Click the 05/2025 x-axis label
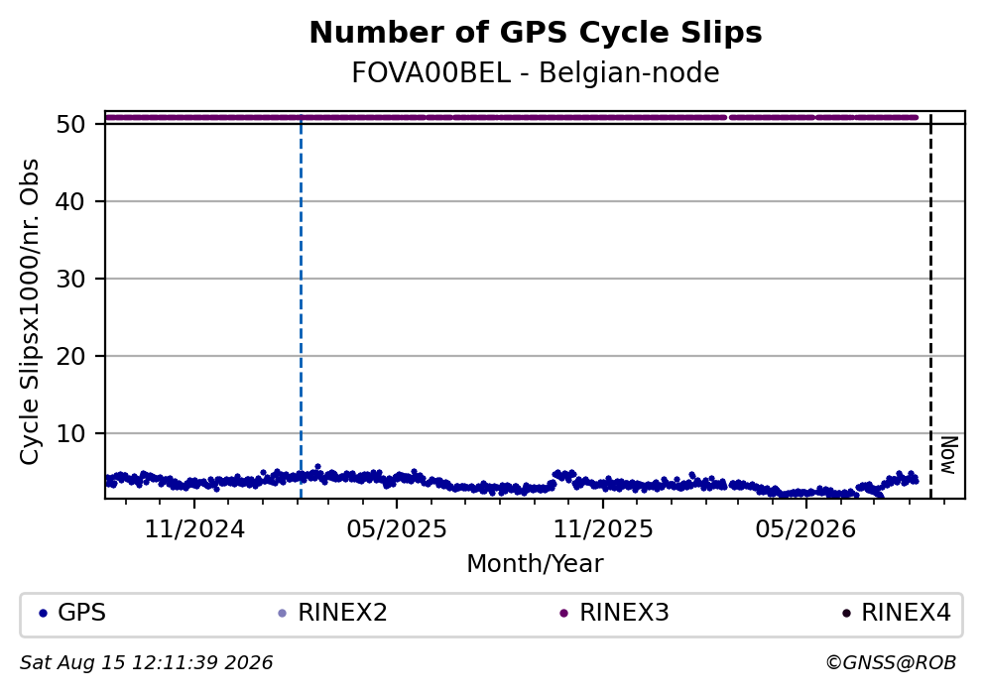 point(397,529)
